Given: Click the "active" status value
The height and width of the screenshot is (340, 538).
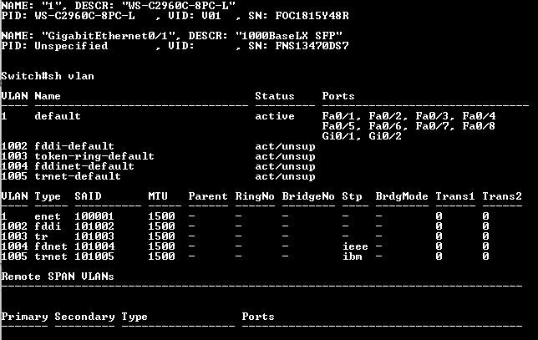Looking at the screenshot, I should [x=275, y=116].
